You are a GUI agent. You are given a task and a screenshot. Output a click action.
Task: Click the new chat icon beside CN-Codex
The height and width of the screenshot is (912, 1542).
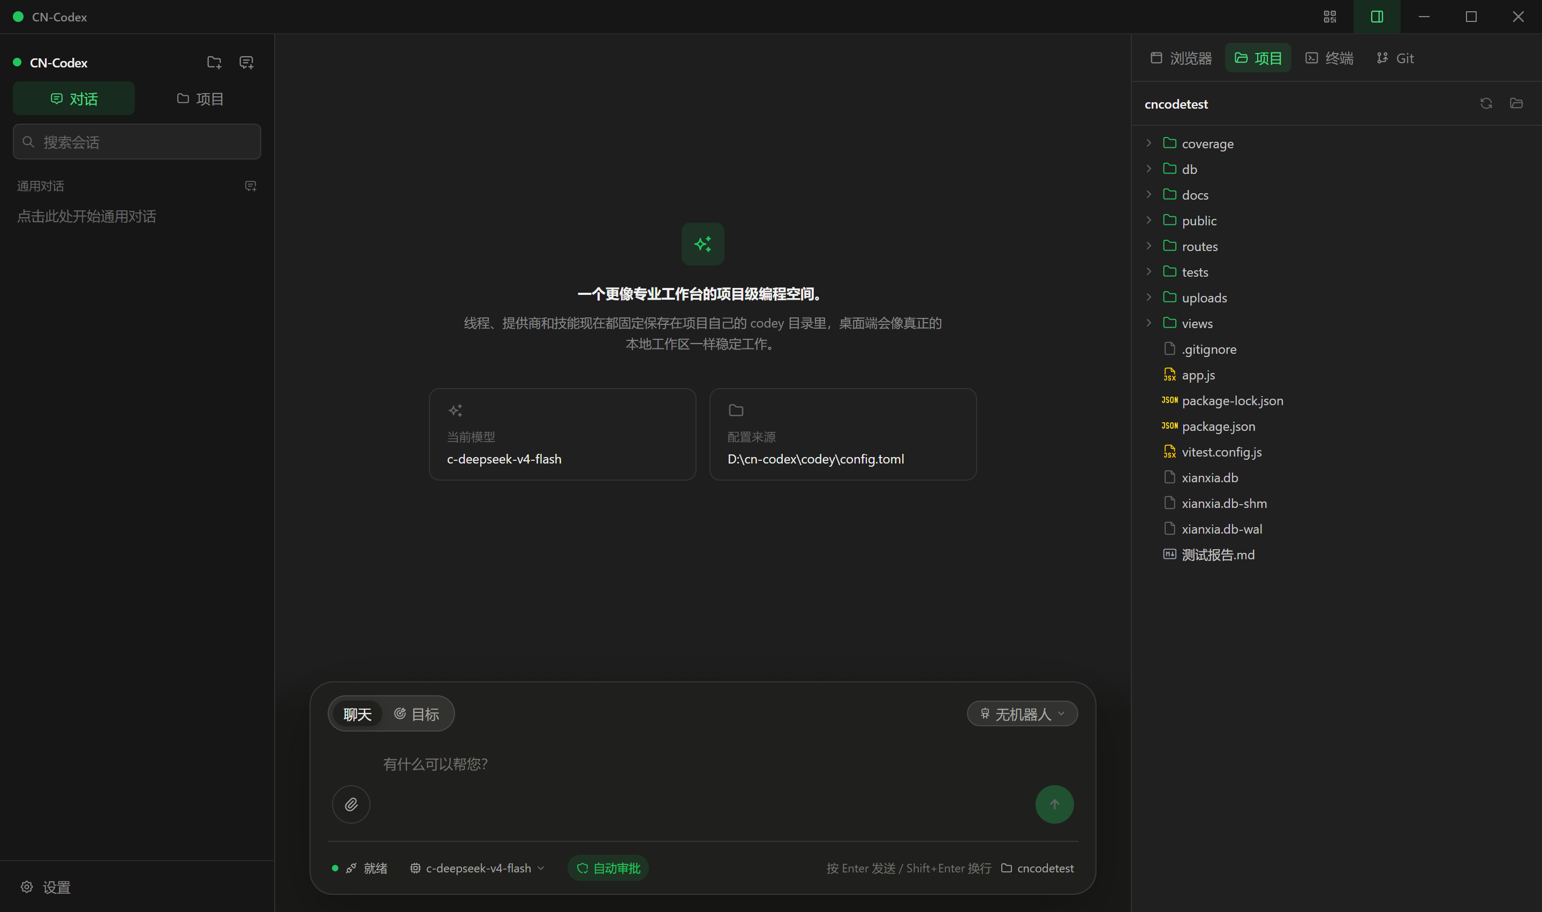tap(246, 62)
